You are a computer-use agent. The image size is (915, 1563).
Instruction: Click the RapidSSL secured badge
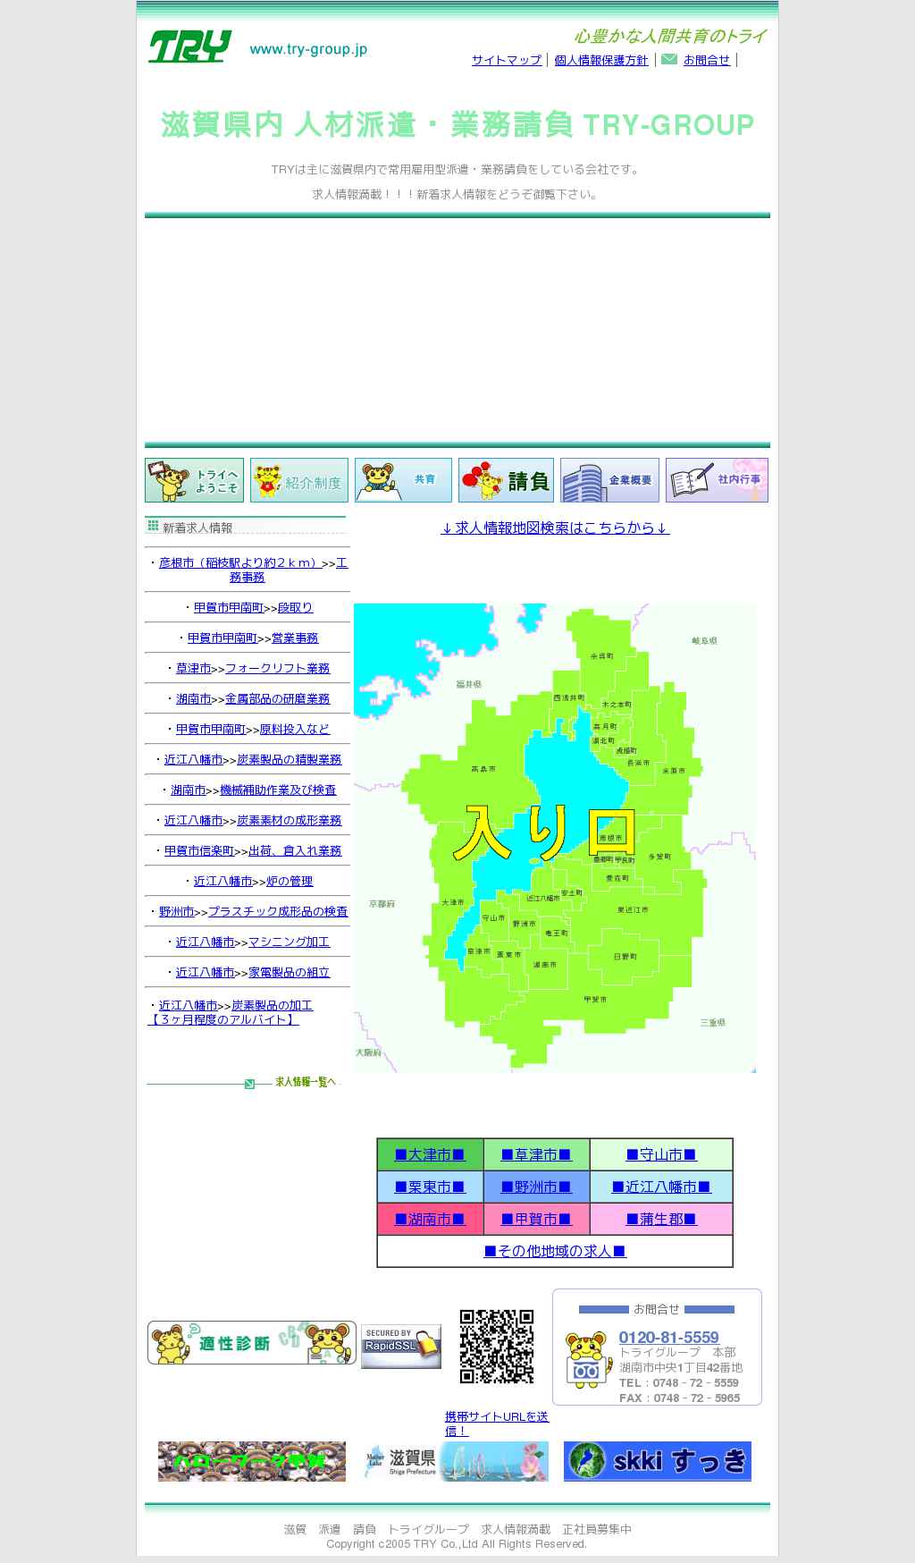point(400,1346)
